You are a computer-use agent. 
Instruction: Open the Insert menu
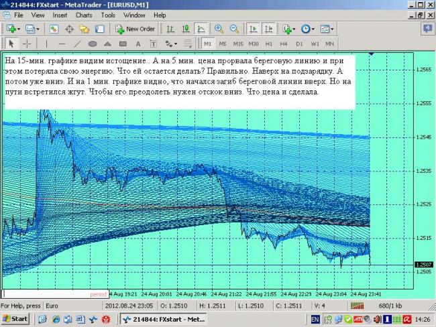tap(60, 15)
